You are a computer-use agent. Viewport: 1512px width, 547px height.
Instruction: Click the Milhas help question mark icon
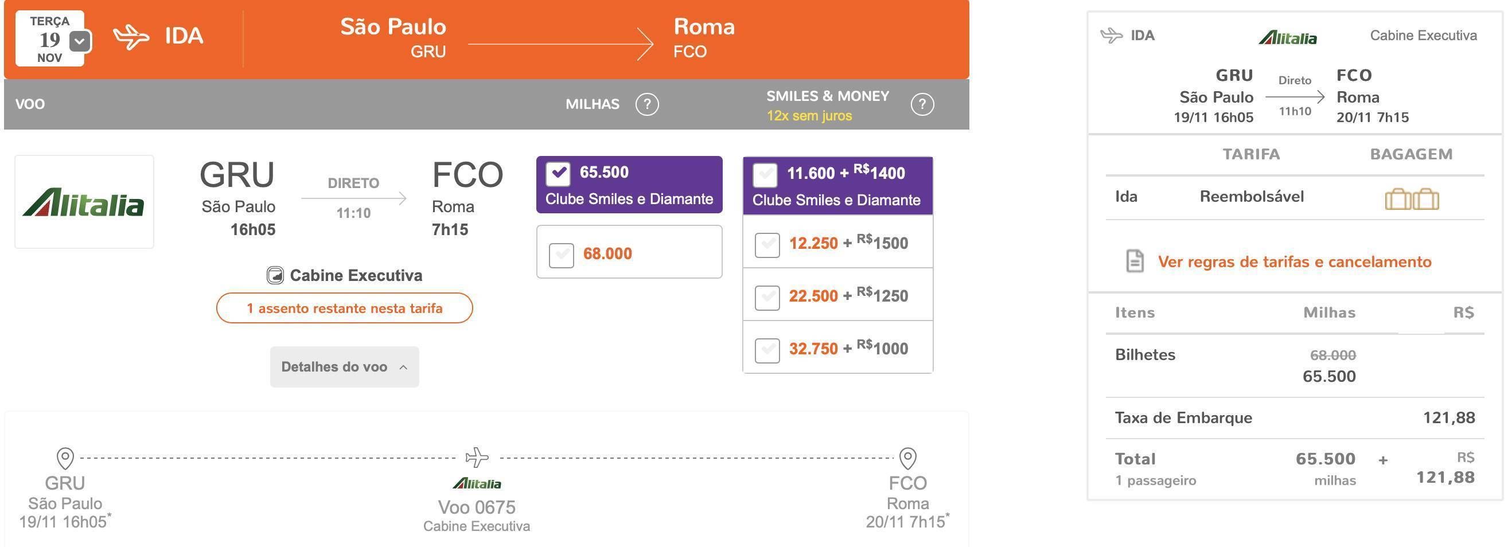[647, 104]
